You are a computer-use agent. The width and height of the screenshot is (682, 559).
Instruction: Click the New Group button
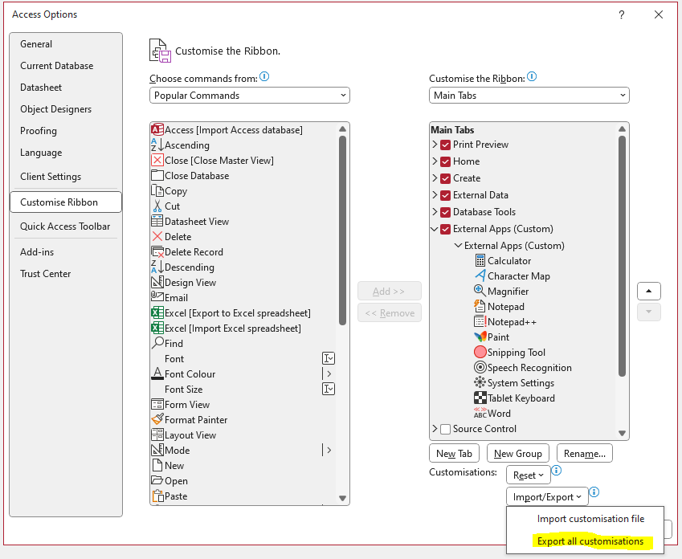click(518, 453)
